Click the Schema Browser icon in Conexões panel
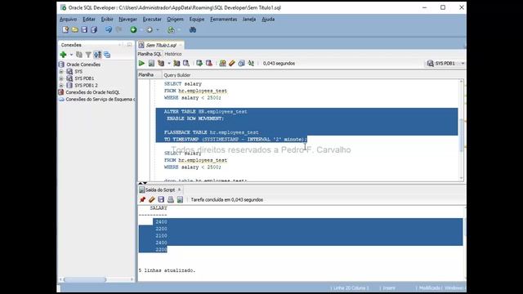This screenshot has height=294, width=523. click(107, 55)
